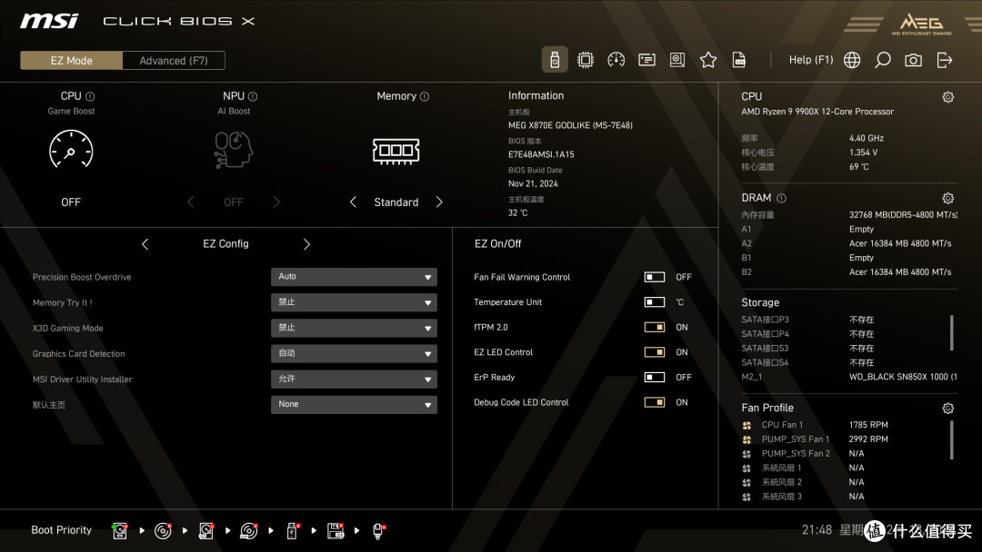The width and height of the screenshot is (982, 552).
Task: Open the speedometer gauge toolbar icon
Action: (616, 60)
